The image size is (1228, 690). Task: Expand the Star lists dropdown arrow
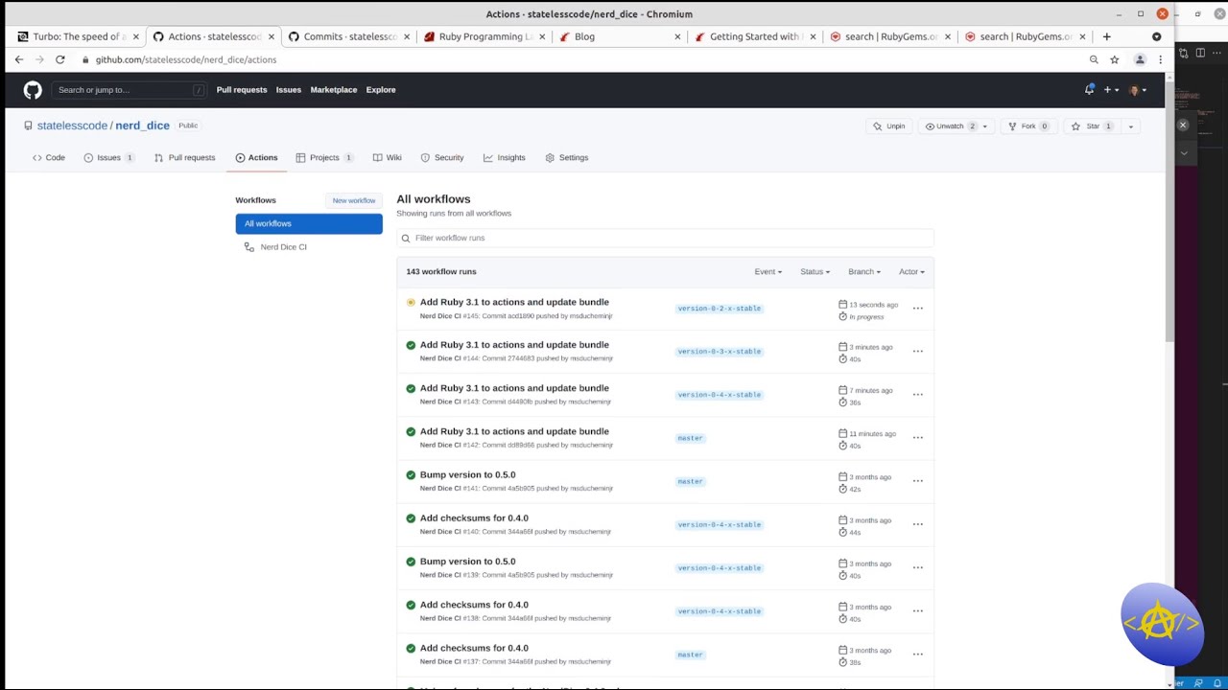click(1130, 126)
